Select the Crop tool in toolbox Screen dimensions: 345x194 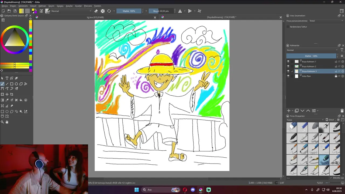point(12,94)
